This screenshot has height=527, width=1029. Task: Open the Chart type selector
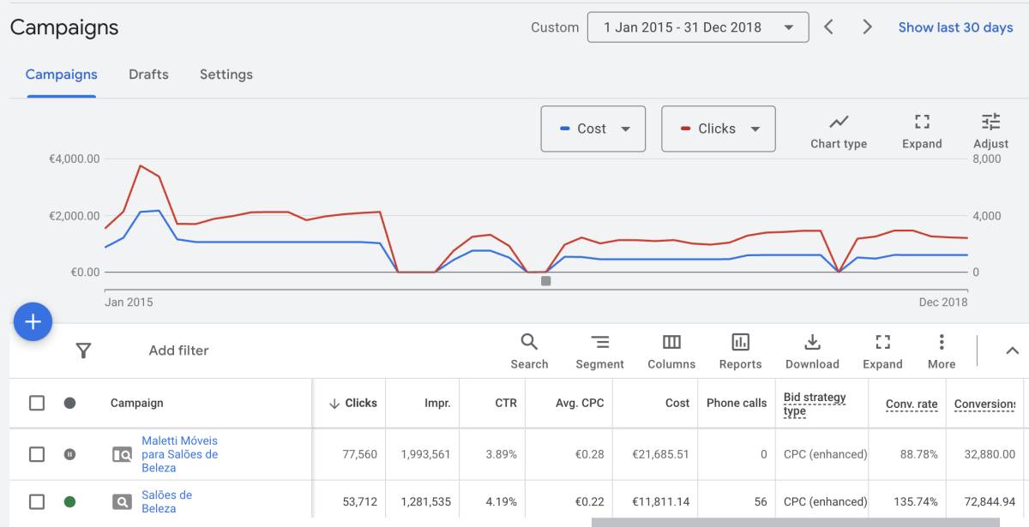pos(839,131)
